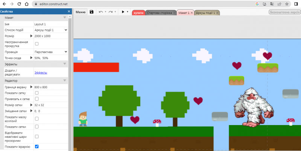This screenshot has height=151, width=301.
Task: Expand the 'Розмір' 2000 x 1000 triangle
Action: pyautogui.click(x=31, y=36)
